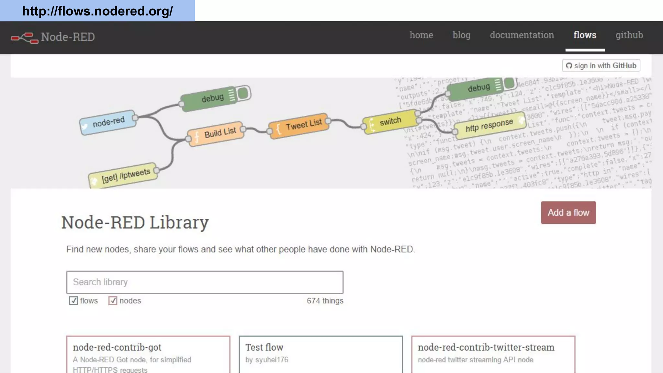Focus the Search library field
Image resolution: width=663 pixels, height=373 pixels.
point(205,282)
